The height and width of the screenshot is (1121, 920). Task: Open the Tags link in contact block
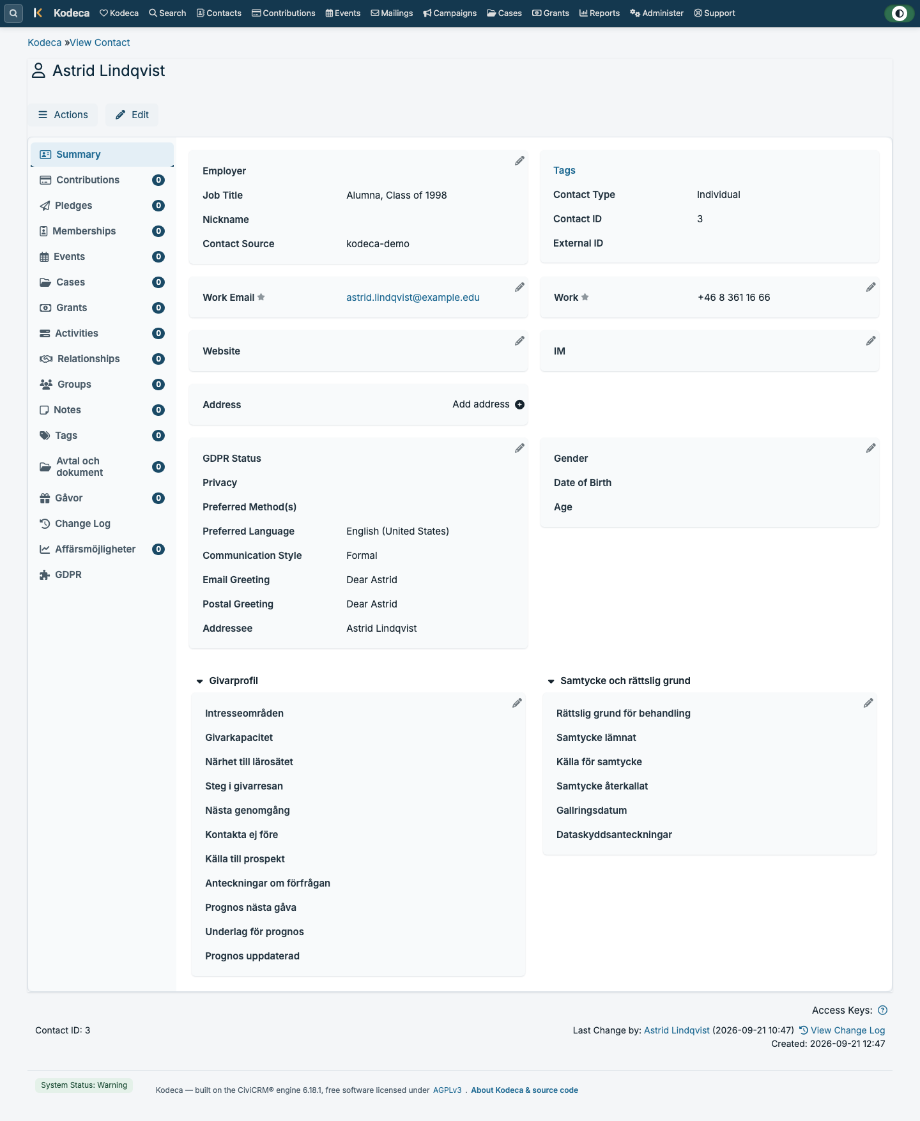click(x=564, y=171)
